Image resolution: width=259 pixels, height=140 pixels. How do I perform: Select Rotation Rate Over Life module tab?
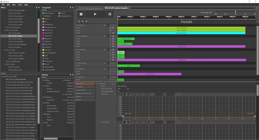[85, 93]
